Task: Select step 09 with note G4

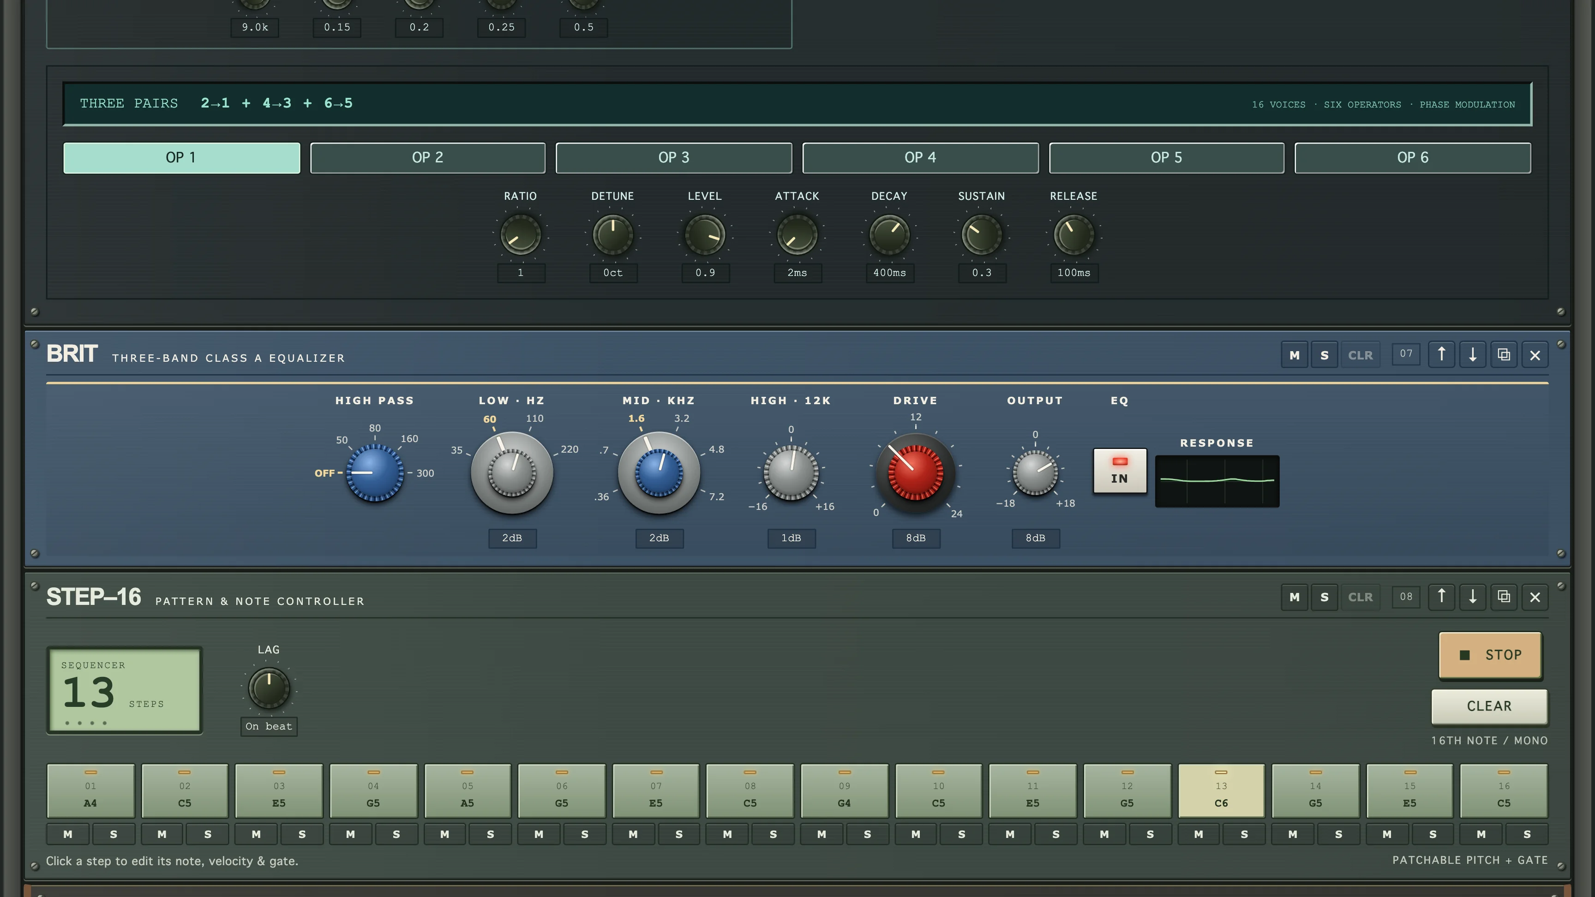Action: [x=845, y=791]
